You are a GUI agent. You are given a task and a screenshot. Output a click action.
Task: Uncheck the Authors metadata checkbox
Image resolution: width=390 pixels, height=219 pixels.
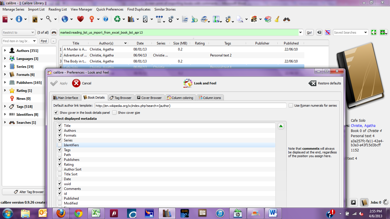60,130
